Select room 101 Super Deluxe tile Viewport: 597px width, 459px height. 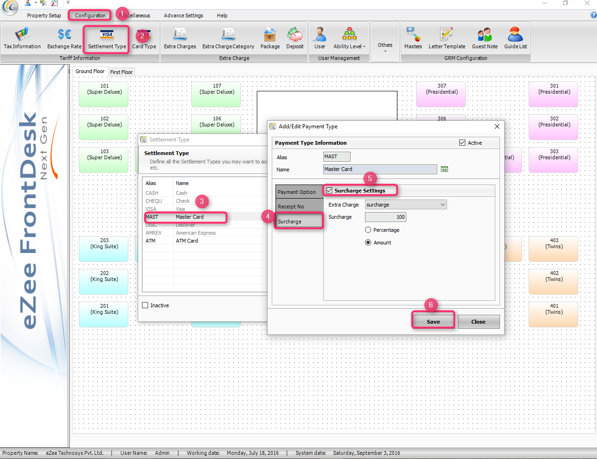[x=104, y=94]
